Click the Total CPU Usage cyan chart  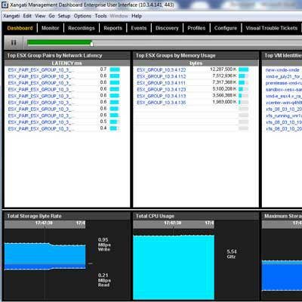[x=174, y=267]
